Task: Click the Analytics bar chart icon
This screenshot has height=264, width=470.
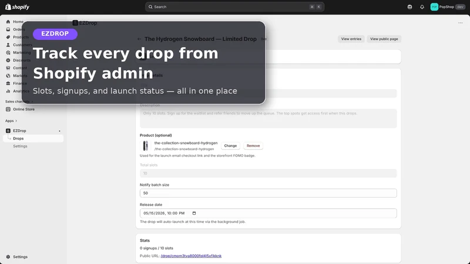Action: pos(8,91)
